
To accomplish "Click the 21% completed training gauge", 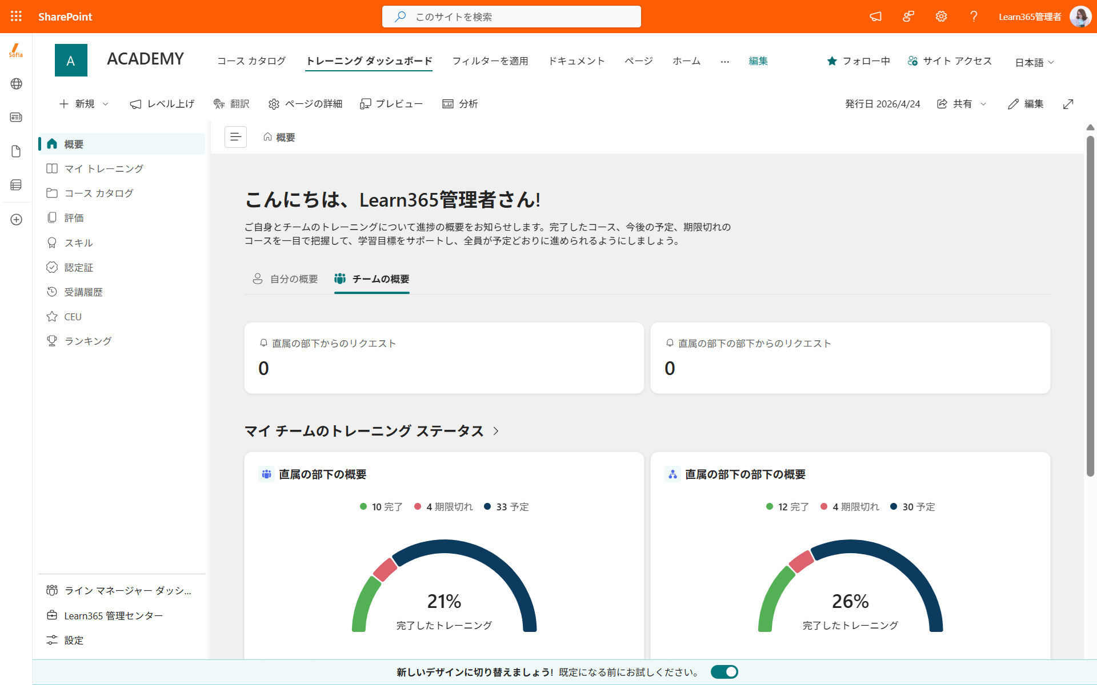I will (444, 586).
